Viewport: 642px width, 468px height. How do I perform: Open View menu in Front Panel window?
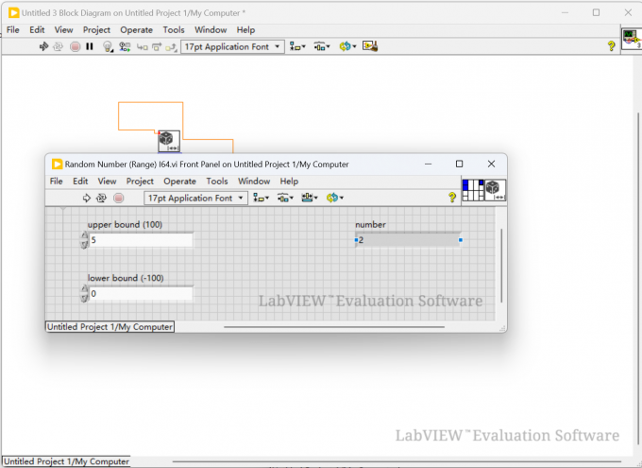(107, 182)
